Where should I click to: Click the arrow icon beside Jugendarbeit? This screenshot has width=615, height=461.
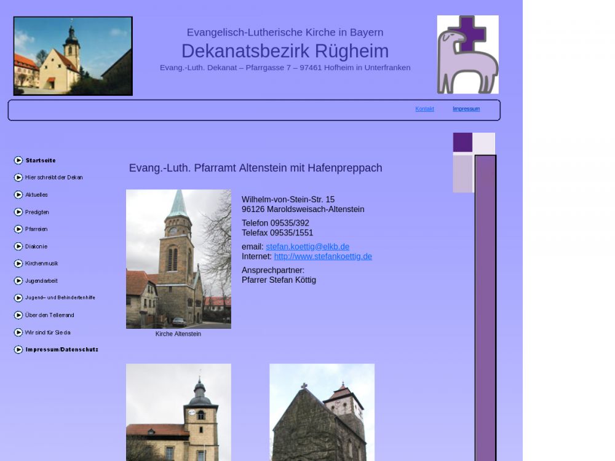pyautogui.click(x=18, y=281)
